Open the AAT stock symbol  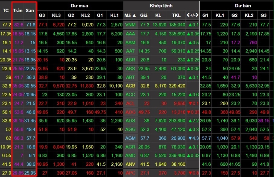click(130, 51)
